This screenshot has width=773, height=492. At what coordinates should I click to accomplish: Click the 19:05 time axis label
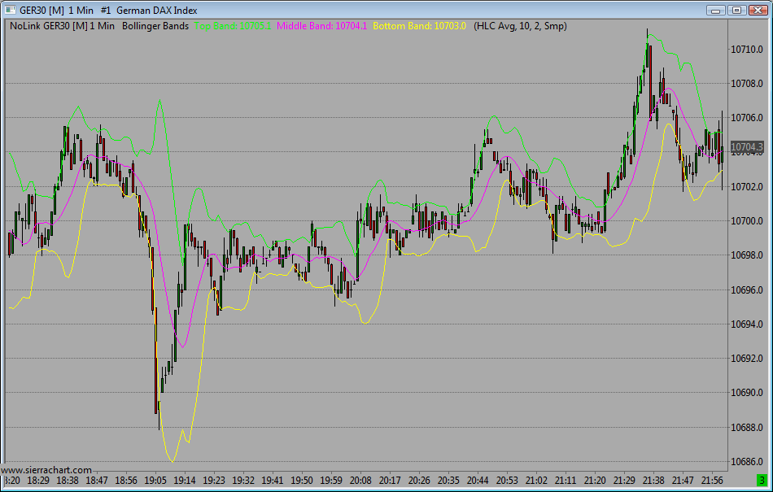point(155,480)
